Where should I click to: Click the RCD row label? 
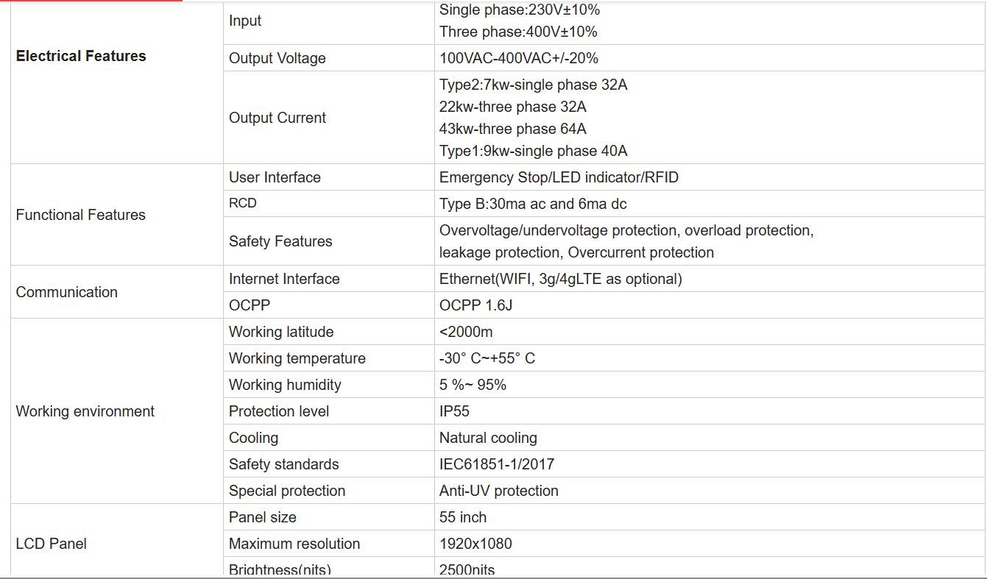click(x=243, y=203)
